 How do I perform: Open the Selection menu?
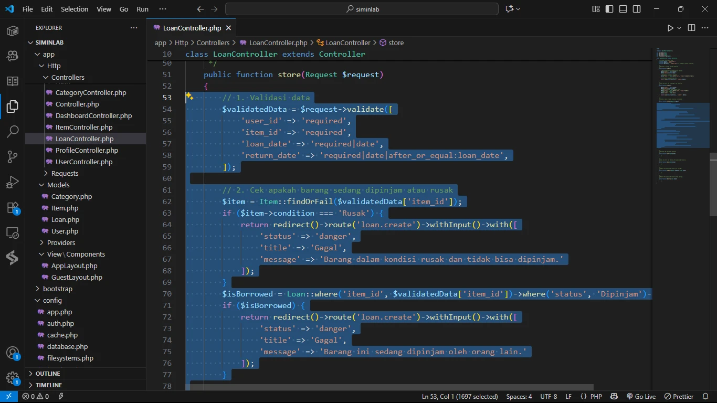pyautogui.click(x=75, y=9)
